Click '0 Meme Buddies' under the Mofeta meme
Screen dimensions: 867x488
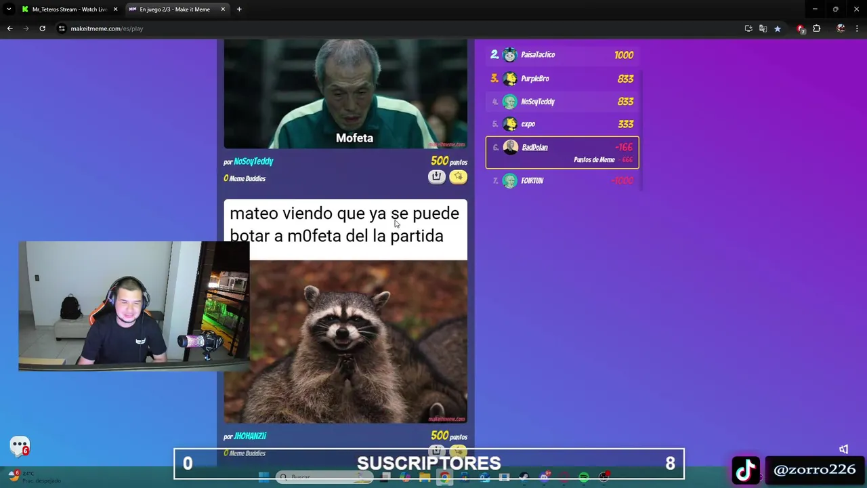(245, 178)
